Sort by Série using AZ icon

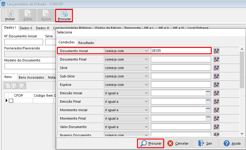pos(216,68)
